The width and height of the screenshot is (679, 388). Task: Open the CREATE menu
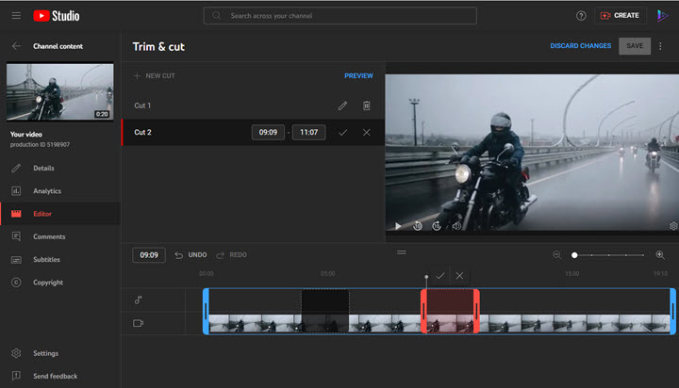[620, 16]
